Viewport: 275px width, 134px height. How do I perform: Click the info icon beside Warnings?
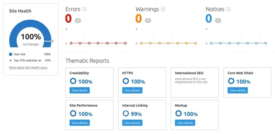(163, 9)
